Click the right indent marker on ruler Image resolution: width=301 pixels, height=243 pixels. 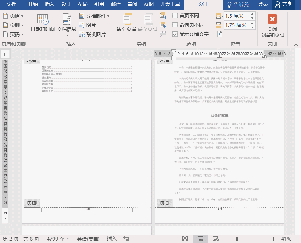click(264, 56)
